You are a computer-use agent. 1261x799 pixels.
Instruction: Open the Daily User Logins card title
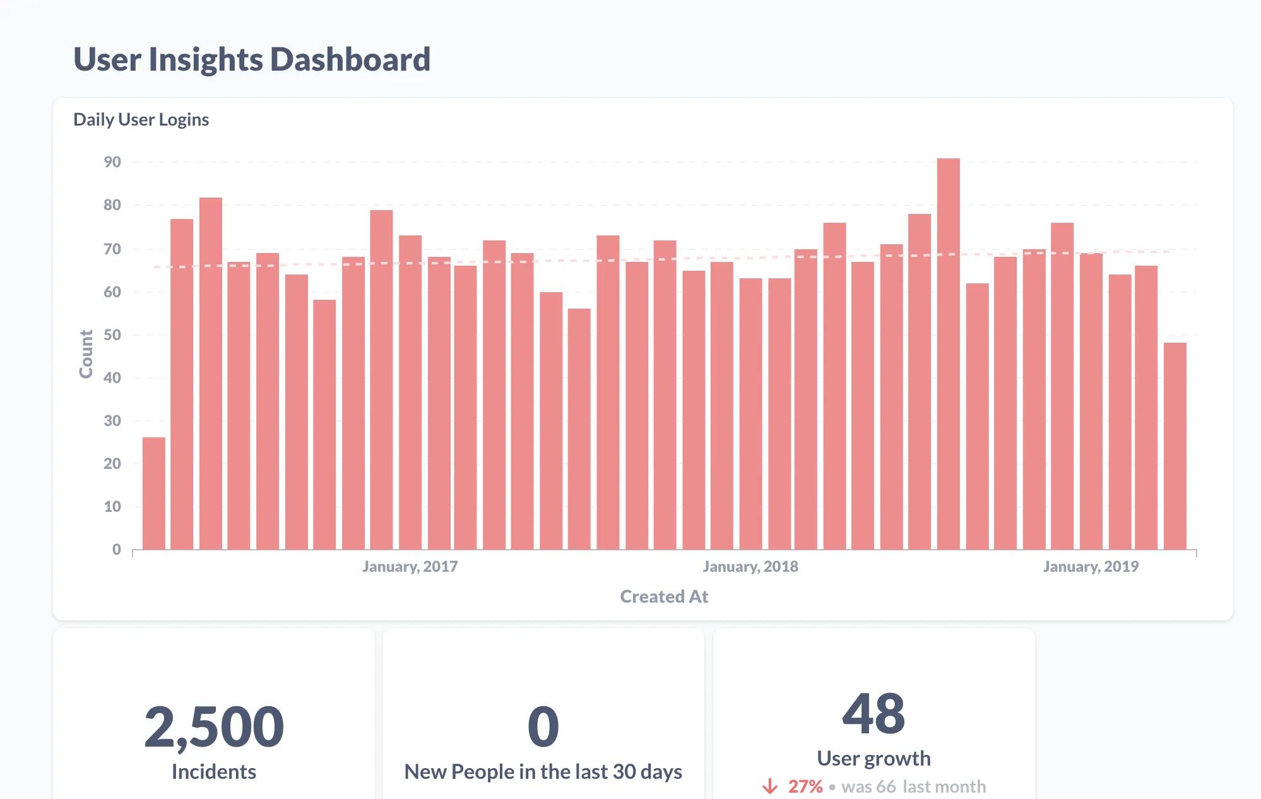click(141, 119)
